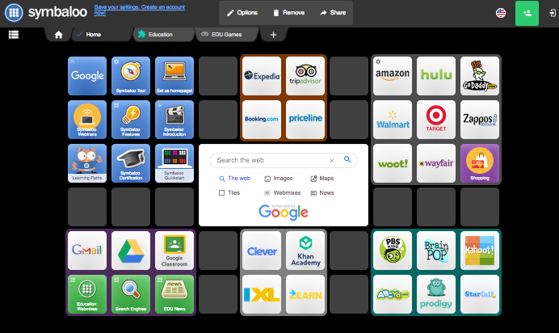Open the Symbaloo Certification tile

coord(131,163)
